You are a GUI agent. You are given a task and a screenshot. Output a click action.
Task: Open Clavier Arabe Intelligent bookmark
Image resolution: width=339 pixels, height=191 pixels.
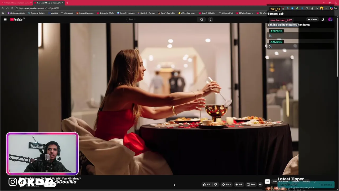click(x=16, y=13)
